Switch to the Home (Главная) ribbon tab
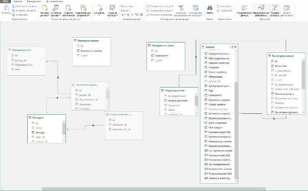Viewport: 308px width, 191px height. [18, 1]
